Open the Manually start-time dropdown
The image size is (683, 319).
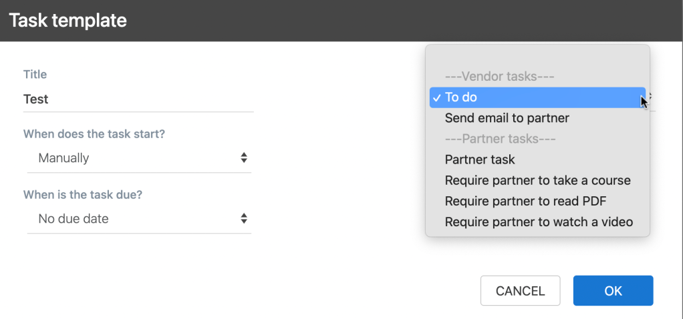point(138,158)
